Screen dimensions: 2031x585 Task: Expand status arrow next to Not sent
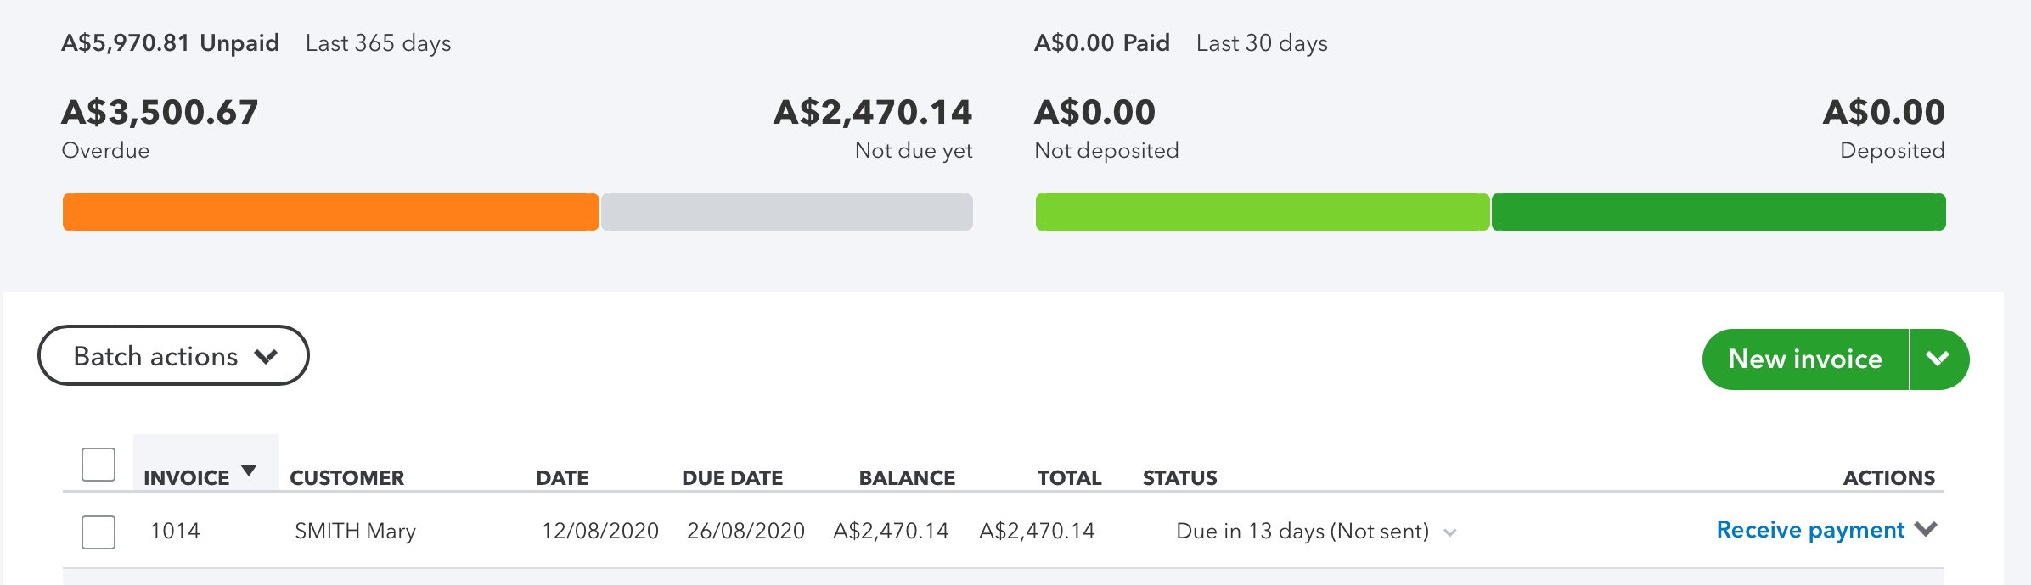1450,532
